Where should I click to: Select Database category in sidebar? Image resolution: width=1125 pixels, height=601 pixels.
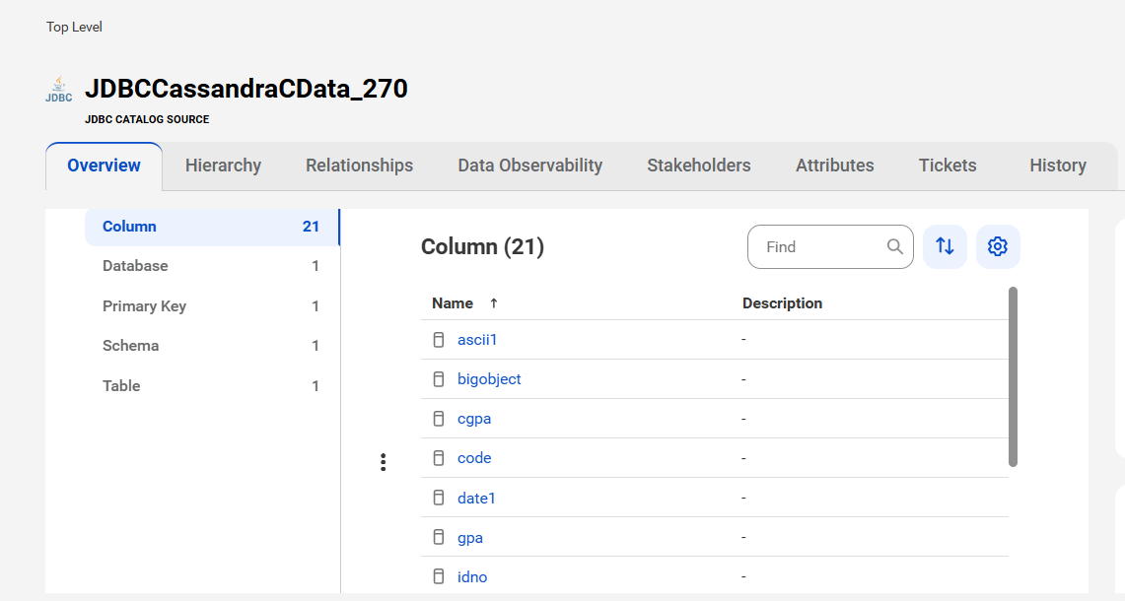[212, 266]
